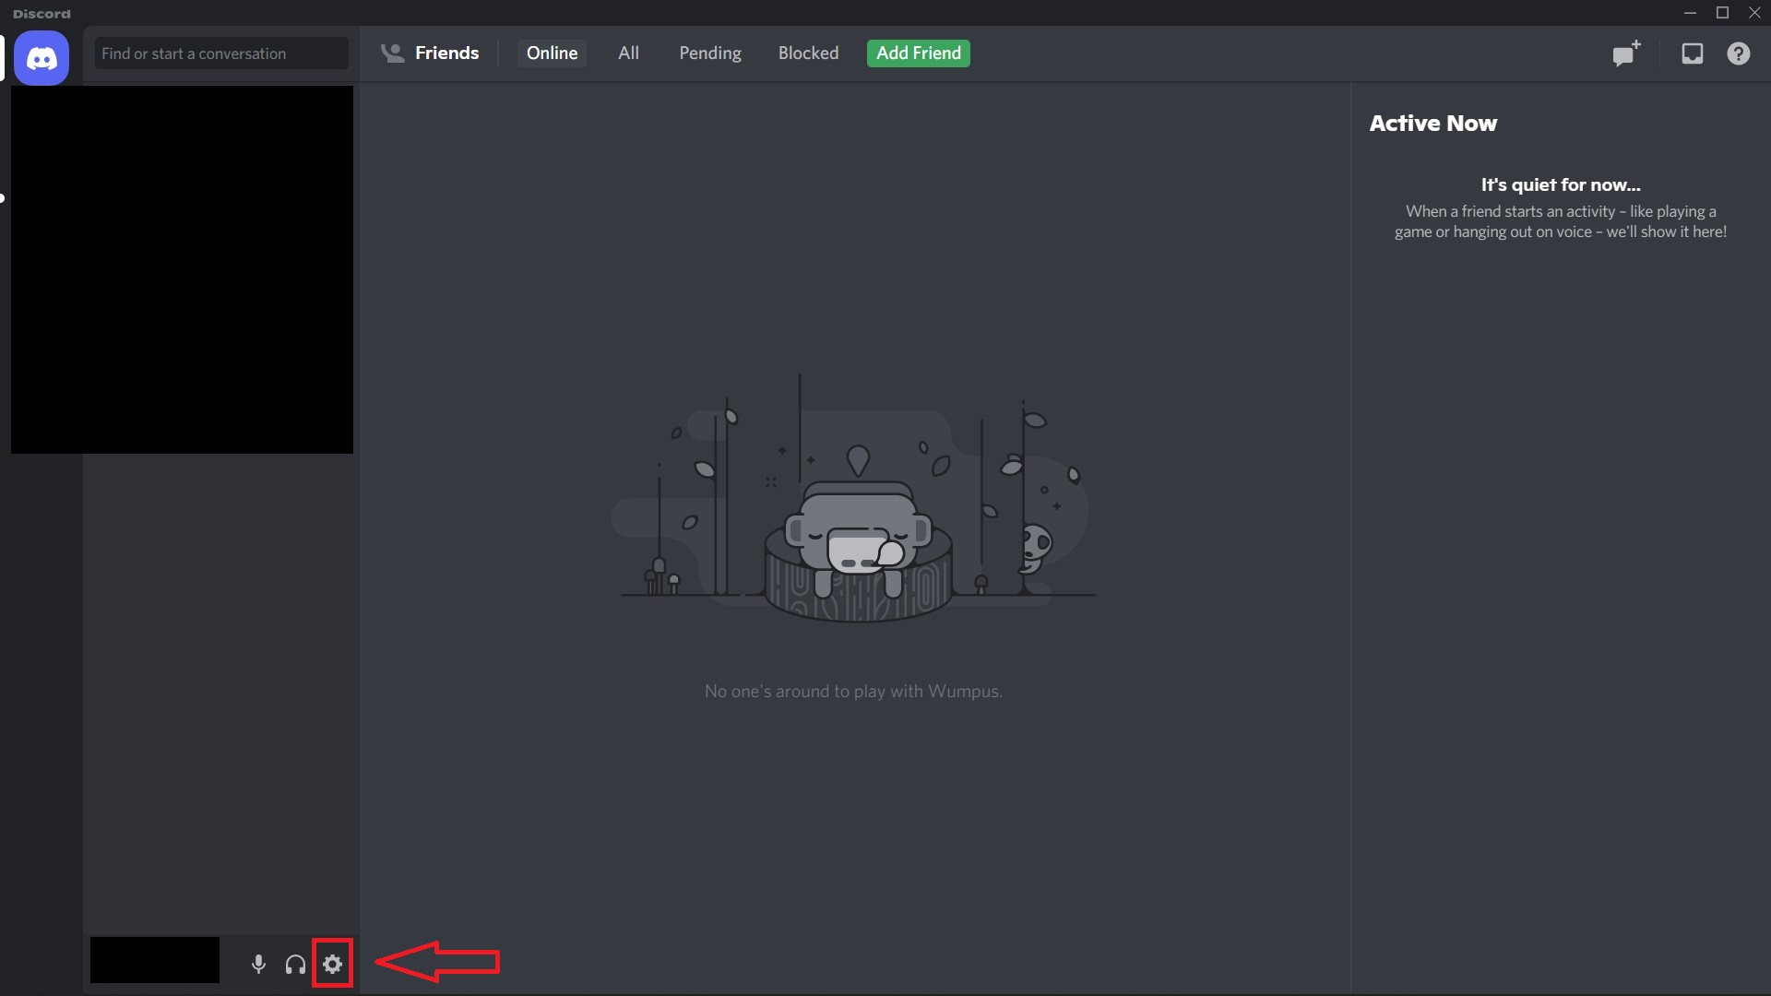Deafen yourself using the headphone toggle
Viewport: 1771px width, 996px height.
tap(294, 964)
